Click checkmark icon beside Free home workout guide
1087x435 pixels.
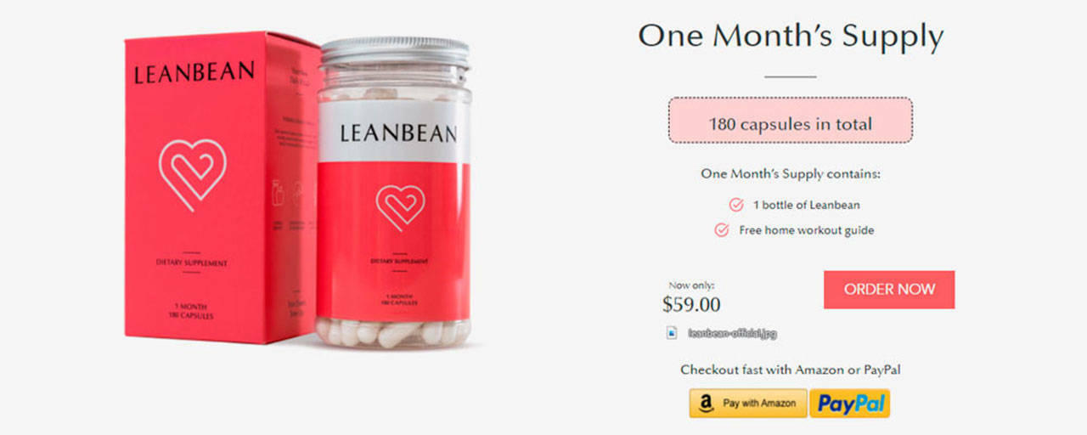pyautogui.click(x=722, y=229)
